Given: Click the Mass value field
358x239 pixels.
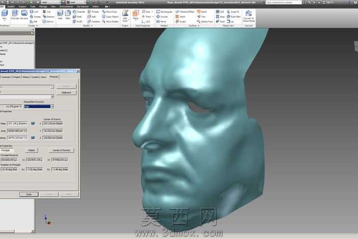Looking at the screenshot, I should point(17,123).
